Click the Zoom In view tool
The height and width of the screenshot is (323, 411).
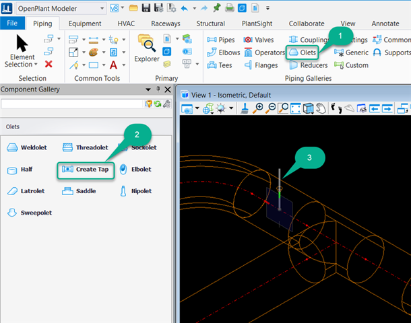point(259,108)
